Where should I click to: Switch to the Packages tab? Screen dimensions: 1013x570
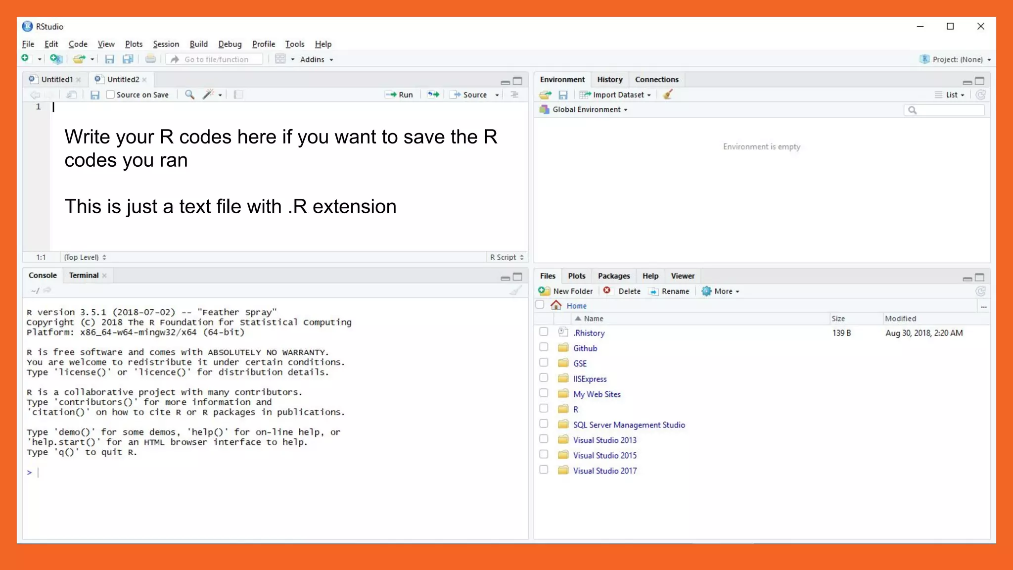click(613, 276)
